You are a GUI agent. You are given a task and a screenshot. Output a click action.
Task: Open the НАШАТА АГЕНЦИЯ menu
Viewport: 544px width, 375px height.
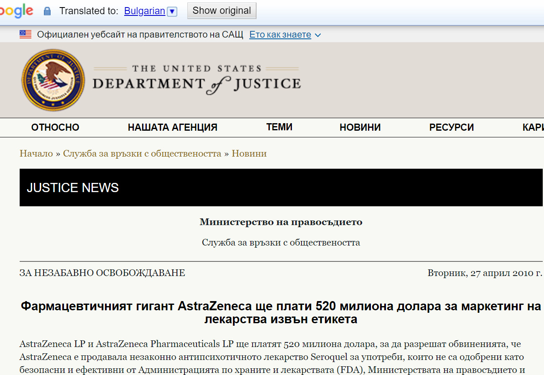point(172,127)
